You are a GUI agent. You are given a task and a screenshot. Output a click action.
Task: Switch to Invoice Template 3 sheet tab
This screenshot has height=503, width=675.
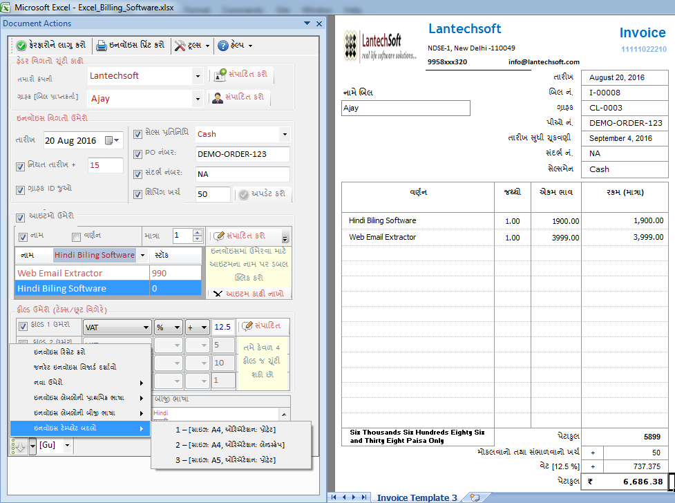click(x=417, y=497)
